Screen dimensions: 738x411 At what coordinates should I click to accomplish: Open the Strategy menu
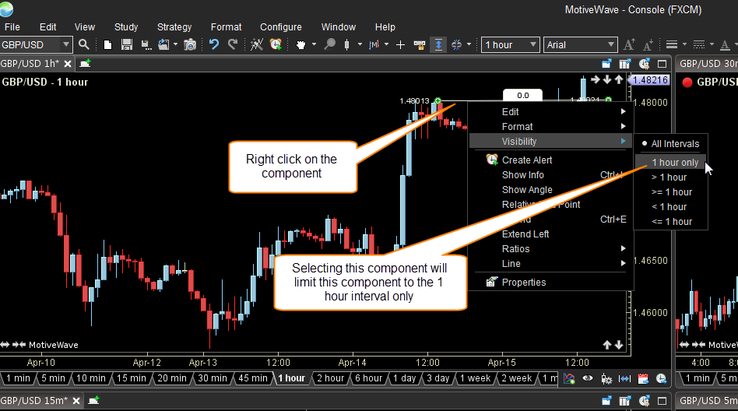click(x=174, y=26)
